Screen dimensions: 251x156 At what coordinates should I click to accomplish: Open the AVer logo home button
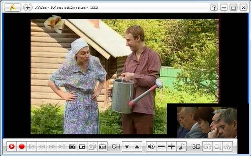(x=13, y=8)
